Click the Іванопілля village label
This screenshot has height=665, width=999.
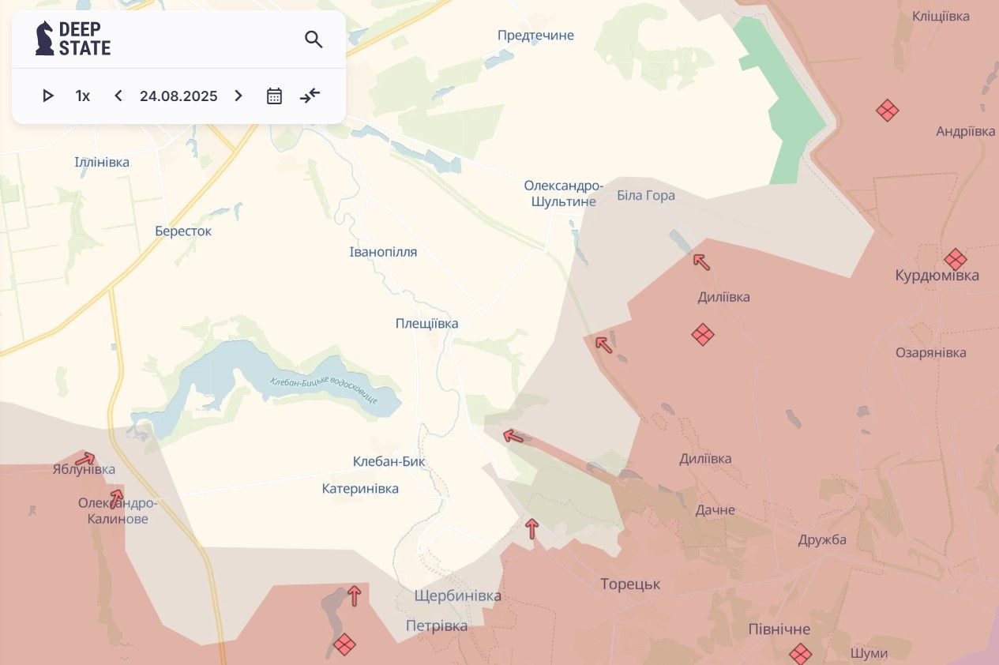click(x=383, y=252)
